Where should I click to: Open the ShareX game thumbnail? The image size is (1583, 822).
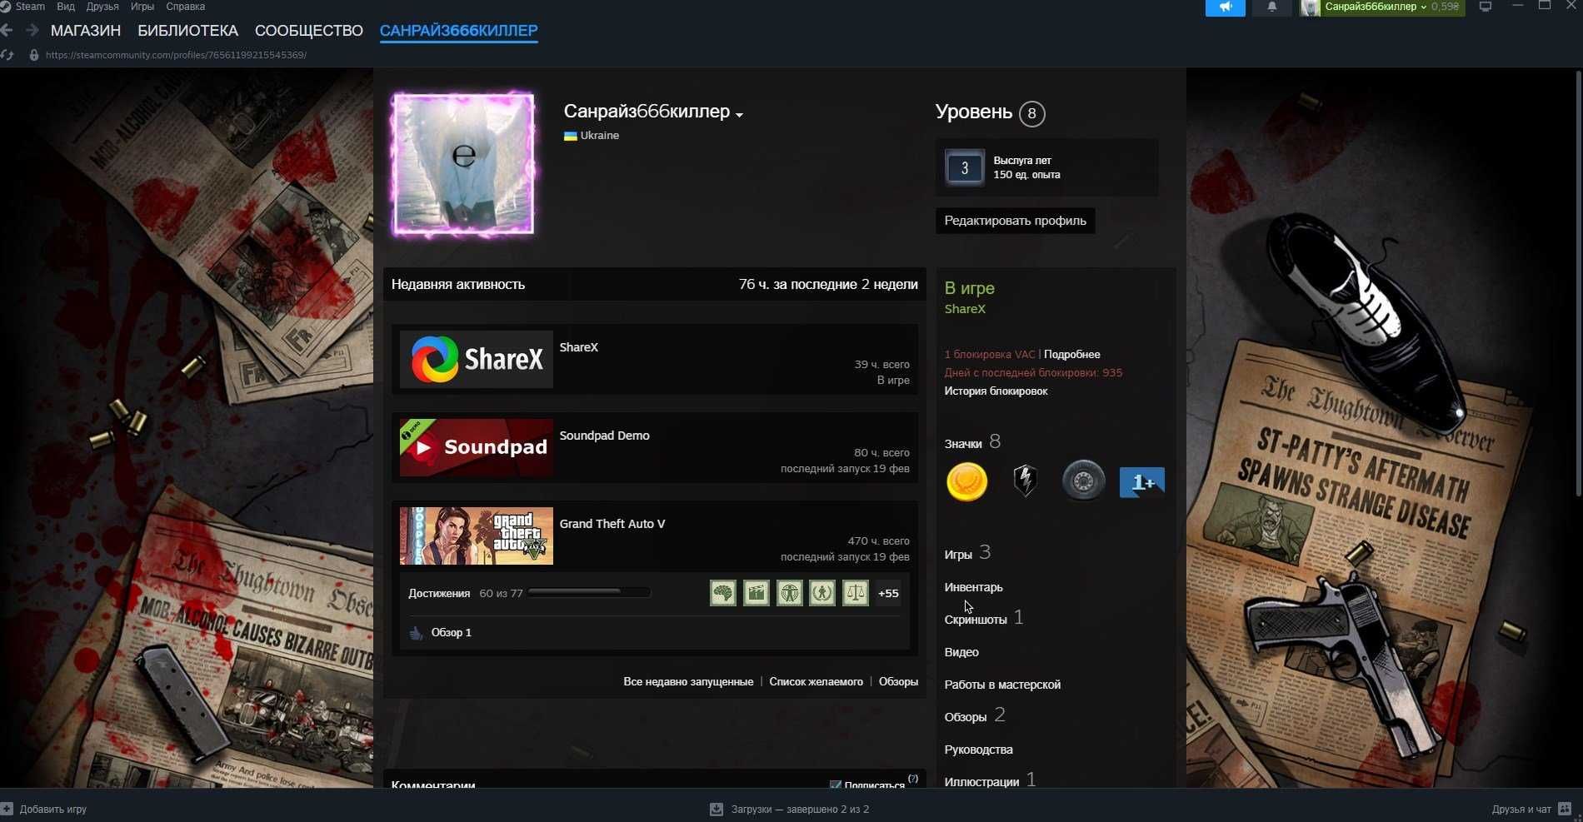[476, 359]
